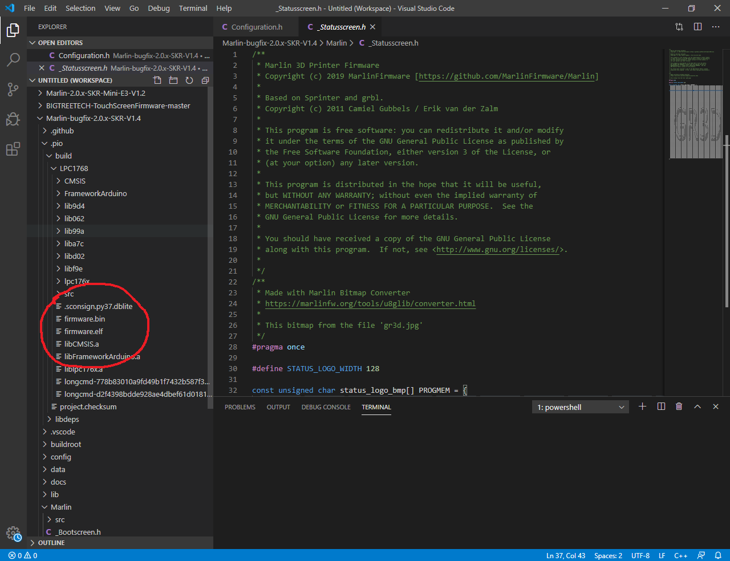Open the Source Control view
Image resolution: width=730 pixels, height=561 pixels.
point(13,90)
